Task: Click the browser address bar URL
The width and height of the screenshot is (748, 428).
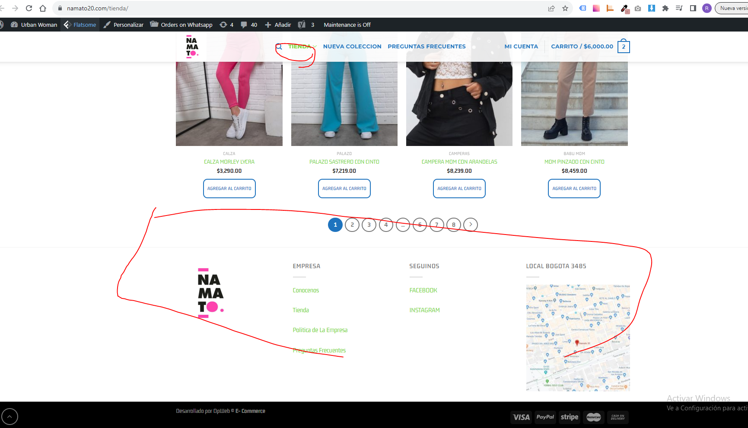Action: (x=98, y=8)
